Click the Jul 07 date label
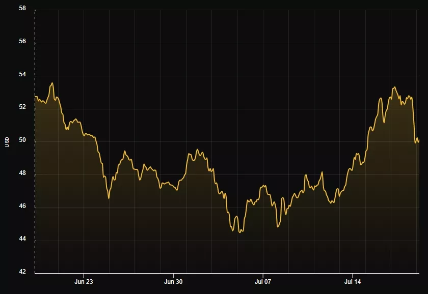The image size is (428, 294). coord(263,281)
